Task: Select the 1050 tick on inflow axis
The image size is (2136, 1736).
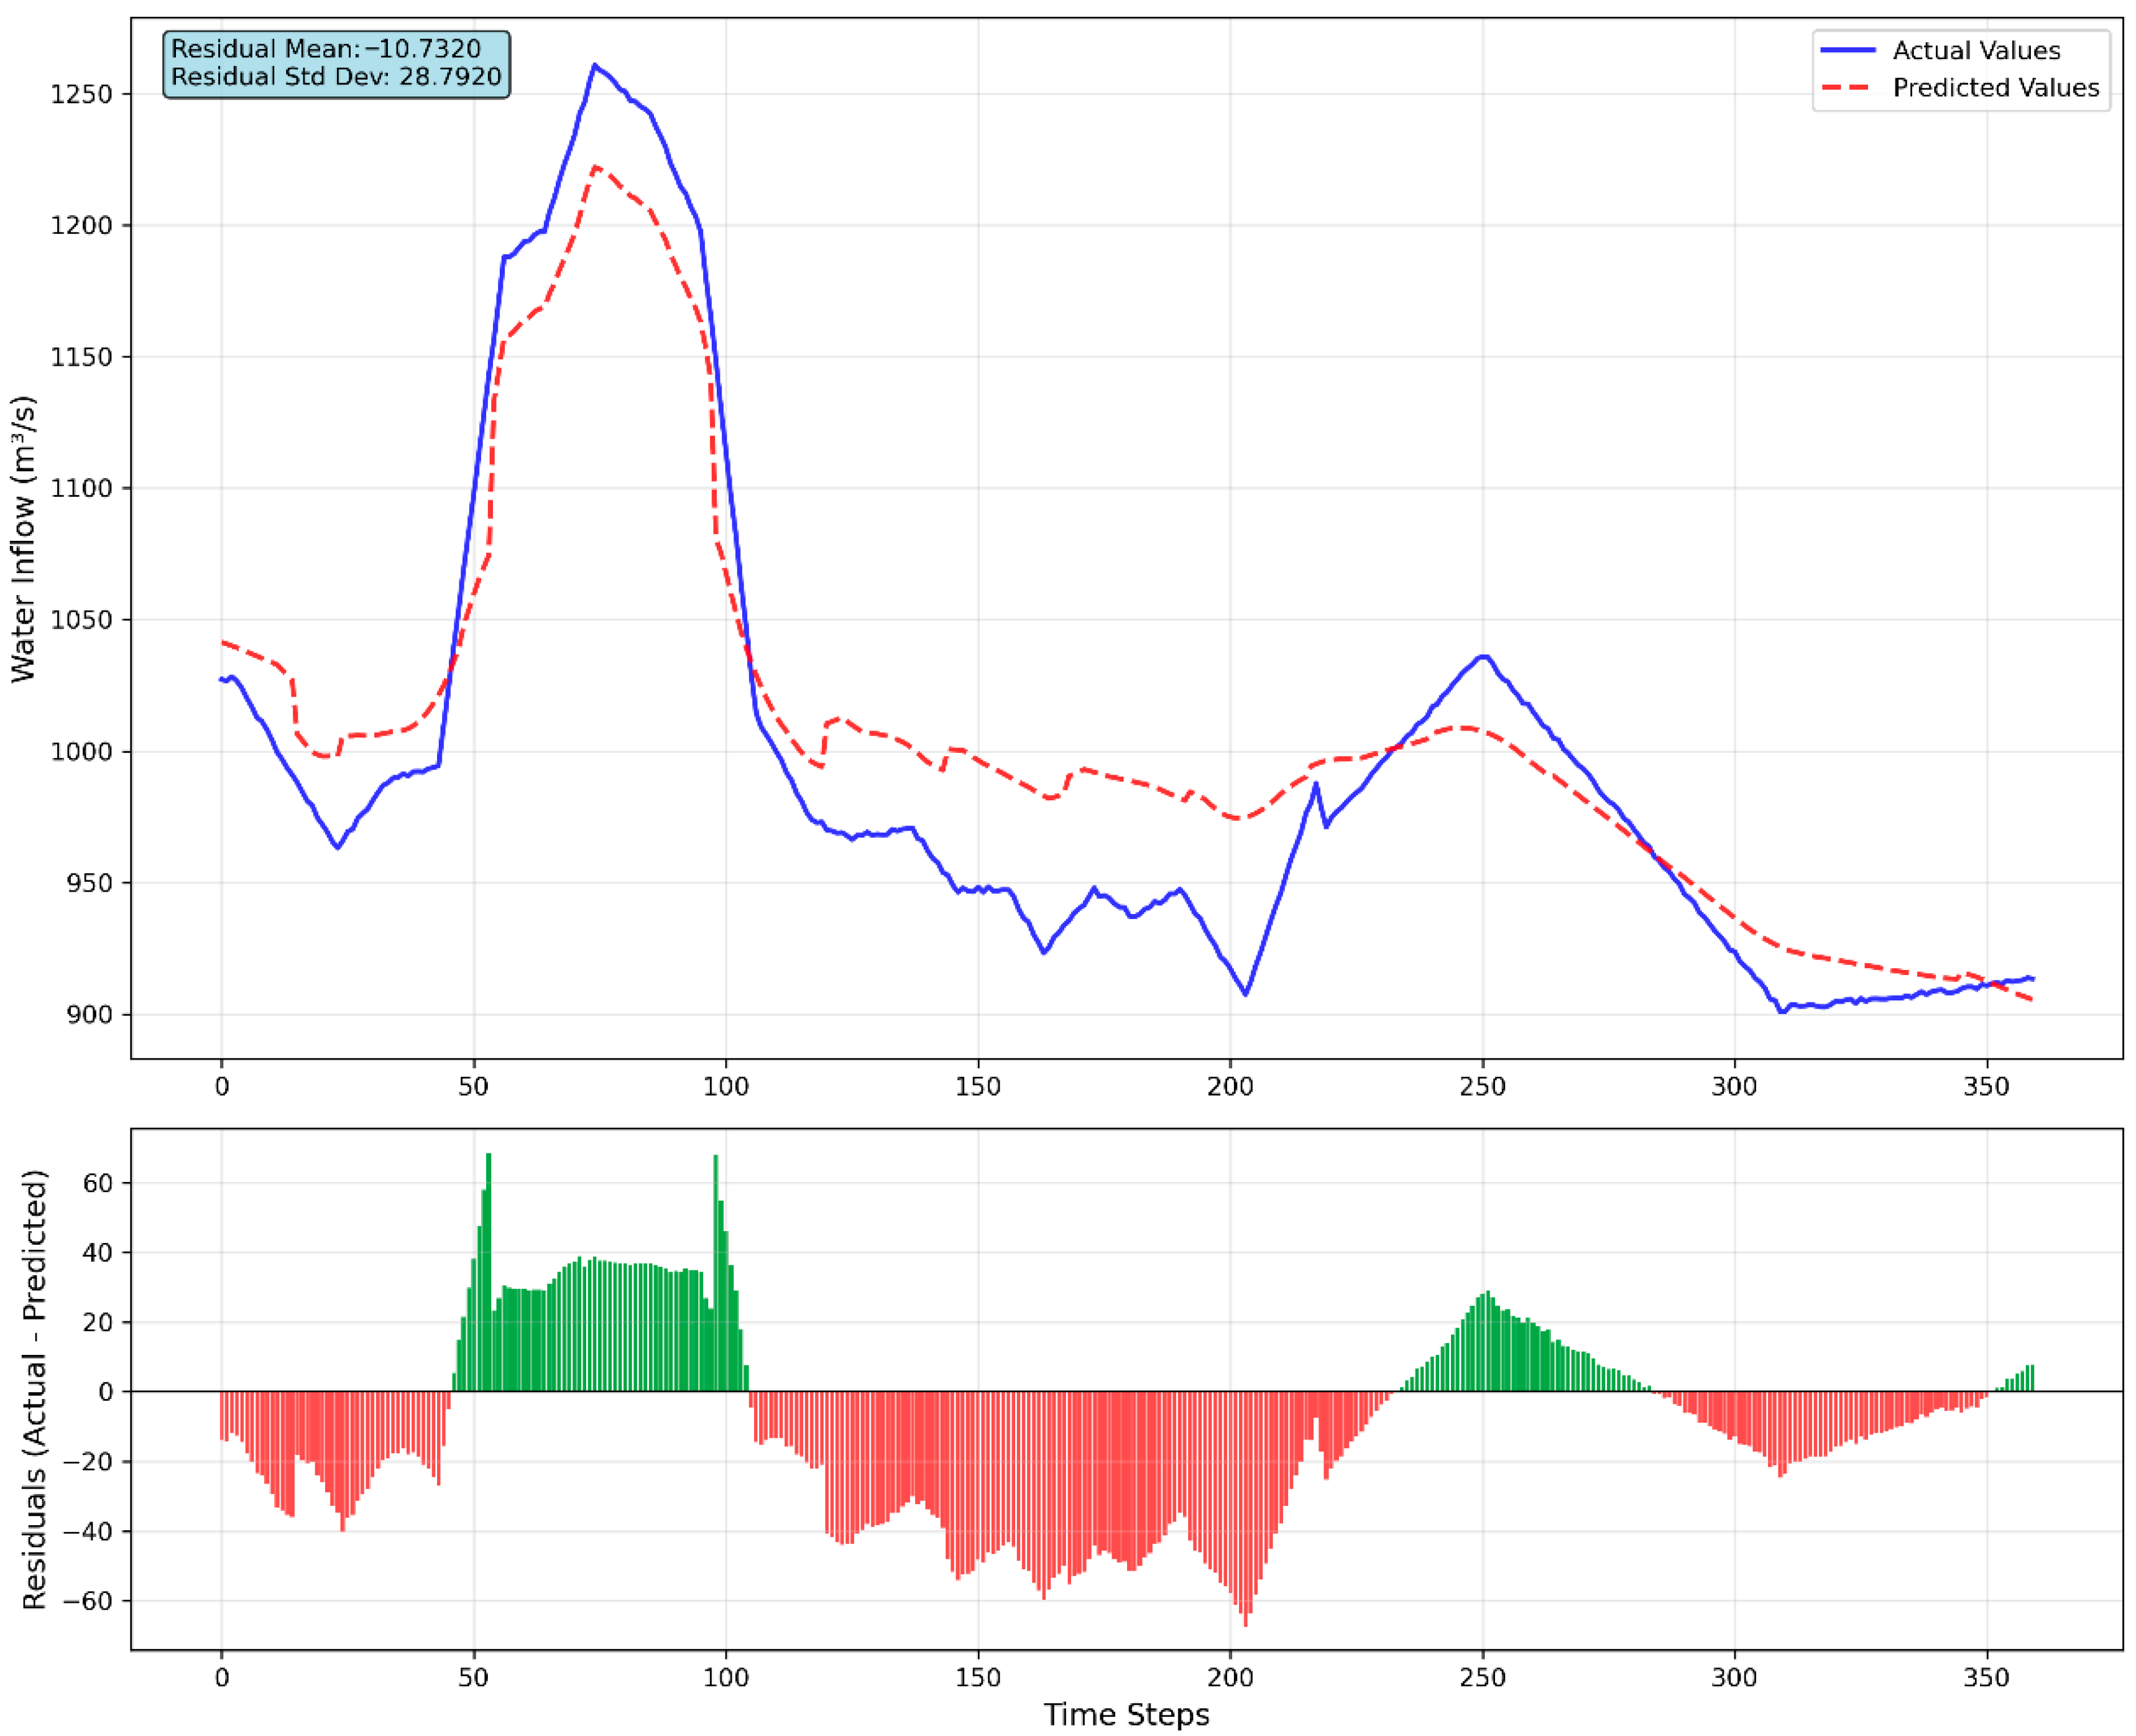Action: [82, 621]
